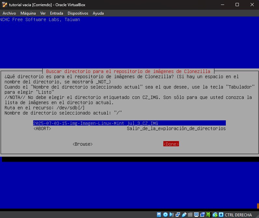Close the VirtualBox window
The height and width of the screenshot is (218, 259).
point(252,5)
